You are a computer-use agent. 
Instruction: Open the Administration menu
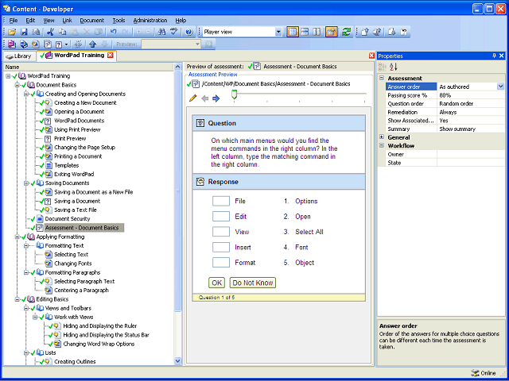150,21
